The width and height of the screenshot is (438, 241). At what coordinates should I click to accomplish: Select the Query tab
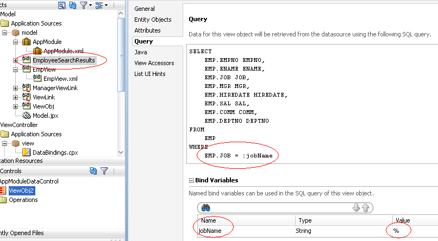coord(143,41)
